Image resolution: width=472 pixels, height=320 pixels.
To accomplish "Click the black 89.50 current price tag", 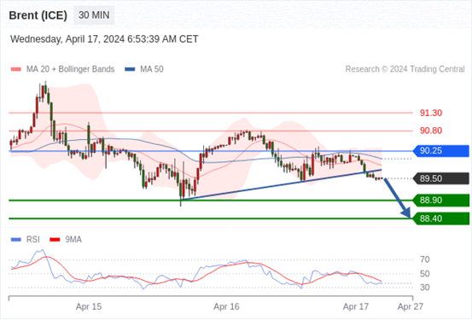I will 440,178.
